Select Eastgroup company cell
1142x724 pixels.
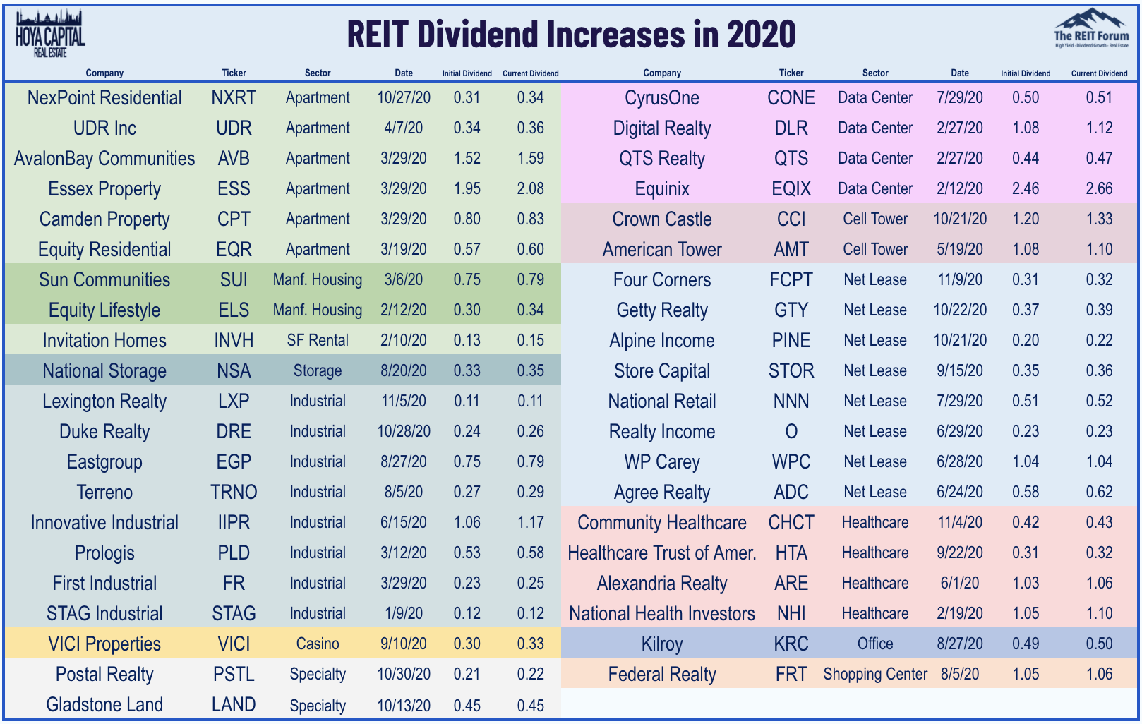coord(104,462)
